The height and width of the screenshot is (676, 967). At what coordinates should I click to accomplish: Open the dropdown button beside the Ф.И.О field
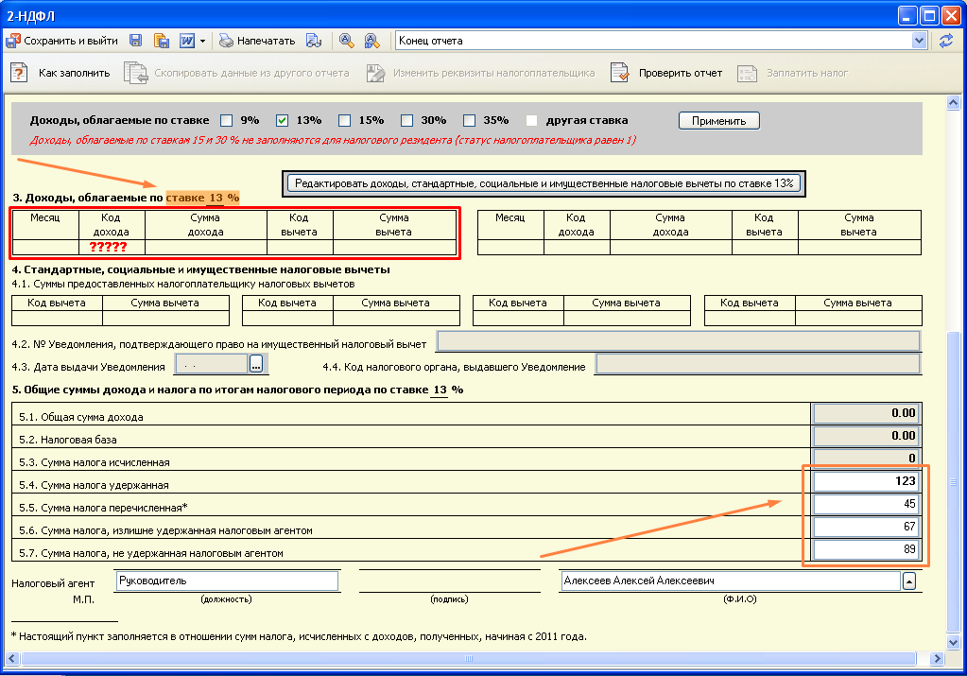tap(909, 581)
